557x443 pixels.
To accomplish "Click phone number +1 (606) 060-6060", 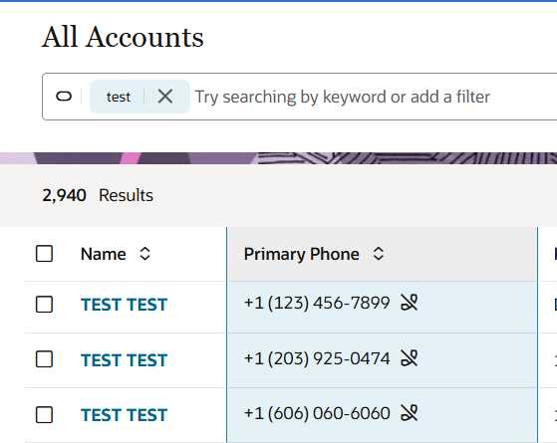I will point(317,413).
